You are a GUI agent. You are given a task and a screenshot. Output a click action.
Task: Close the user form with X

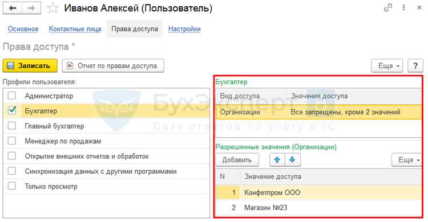[x=419, y=8]
